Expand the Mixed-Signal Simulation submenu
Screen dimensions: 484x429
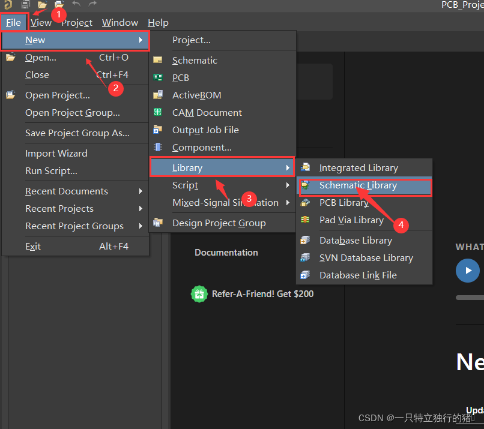click(x=288, y=202)
